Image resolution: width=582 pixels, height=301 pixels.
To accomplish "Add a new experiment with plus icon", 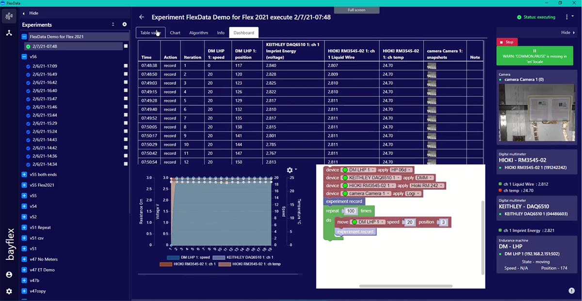I will pos(125,25).
